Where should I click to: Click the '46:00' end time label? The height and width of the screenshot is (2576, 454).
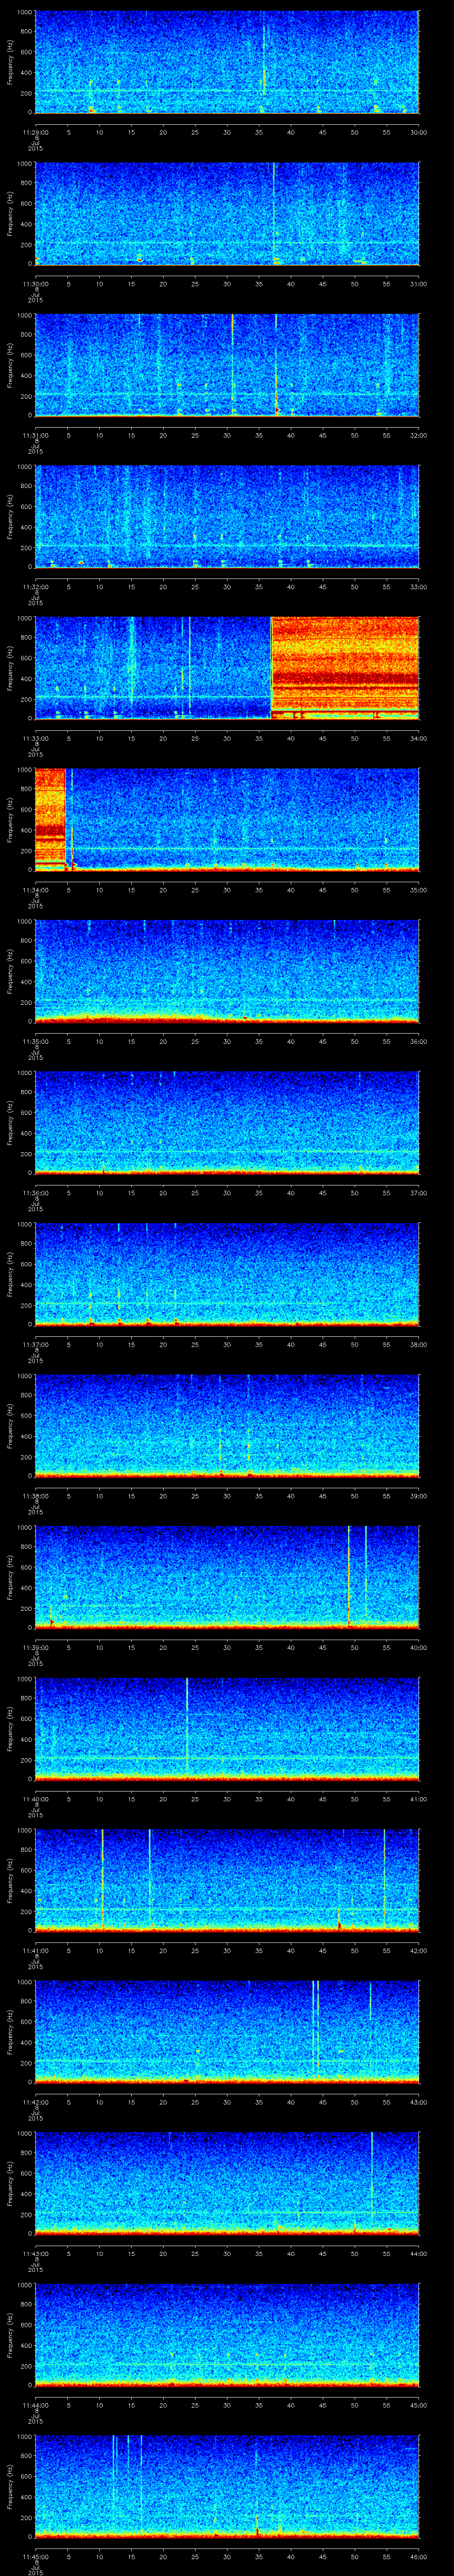tap(418, 2556)
